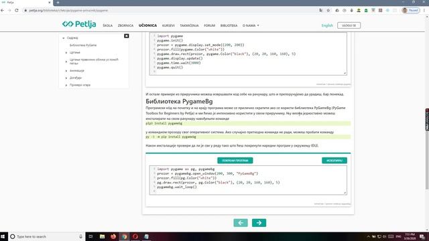429x241 pixels.
Task: Go to previous lesson with left arrow
Action: tap(241, 223)
